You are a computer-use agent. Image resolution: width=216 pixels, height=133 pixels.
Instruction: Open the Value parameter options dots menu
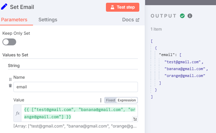[101, 100]
